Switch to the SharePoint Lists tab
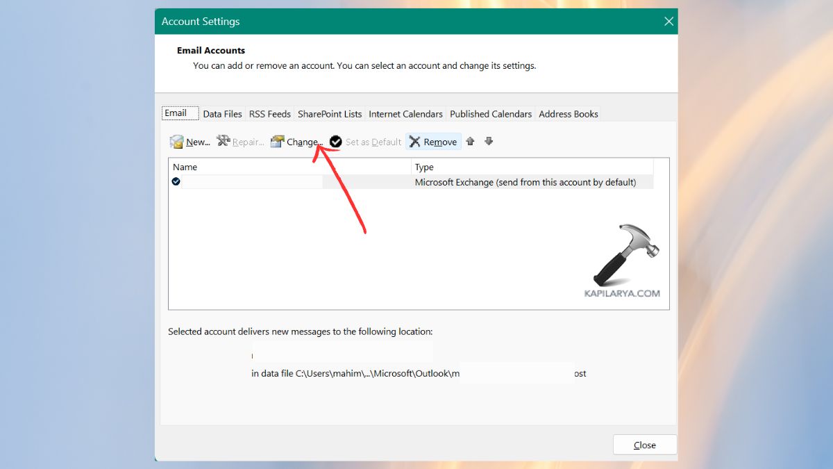Viewport: 833px width, 469px height. pos(330,113)
